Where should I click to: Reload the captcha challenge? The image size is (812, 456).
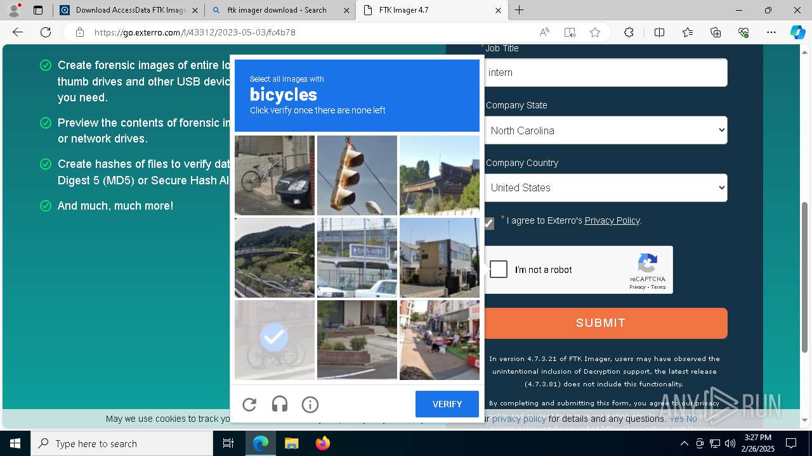pos(249,404)
